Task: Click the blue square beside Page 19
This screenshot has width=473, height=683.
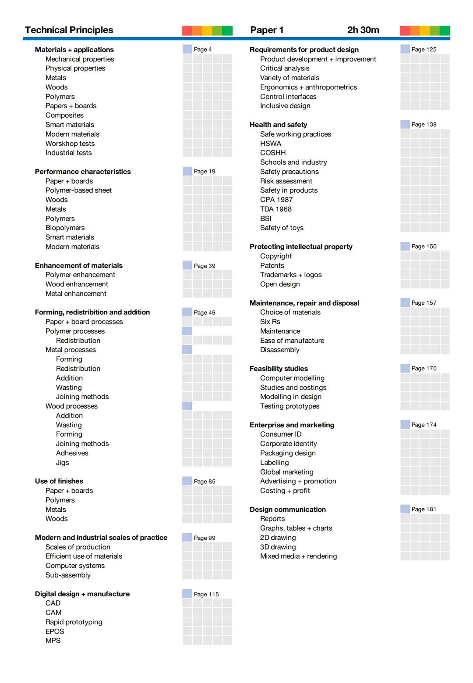Action: pyautogui.click(x=187, y=171)
